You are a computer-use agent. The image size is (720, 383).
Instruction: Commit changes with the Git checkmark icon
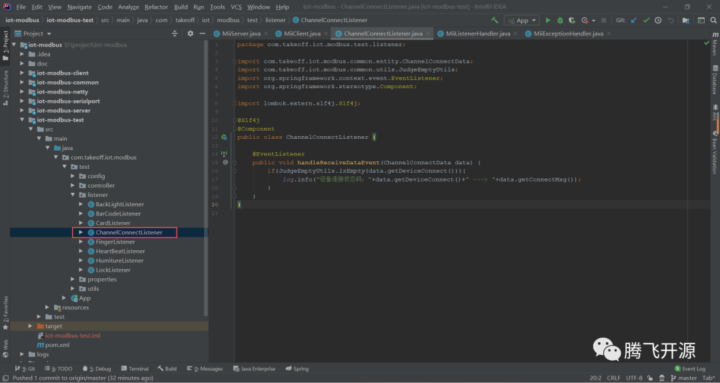point(645,20)
